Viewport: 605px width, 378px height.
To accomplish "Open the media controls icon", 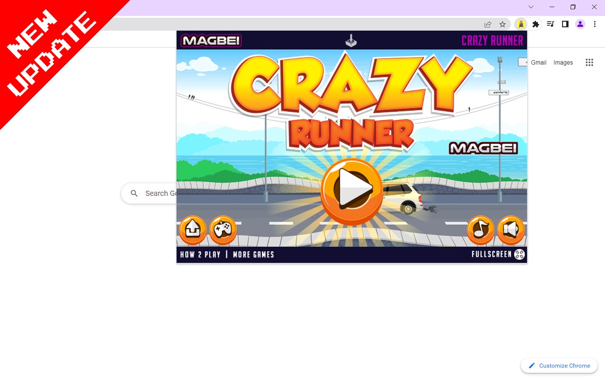I will click(550, 24).
